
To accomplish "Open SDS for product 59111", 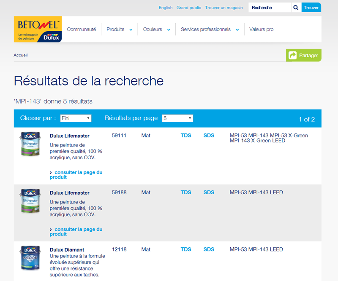I will point(209,136).
